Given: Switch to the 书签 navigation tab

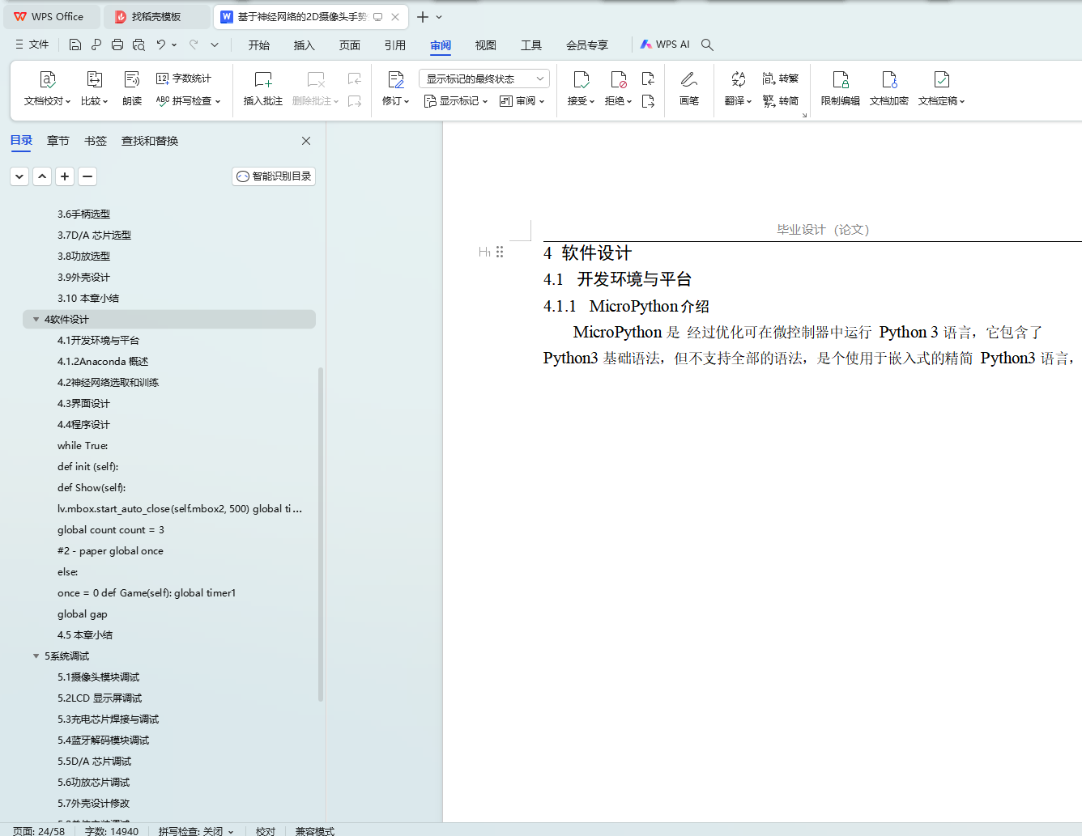Looking at the screenshot, I should click(96, 141).
